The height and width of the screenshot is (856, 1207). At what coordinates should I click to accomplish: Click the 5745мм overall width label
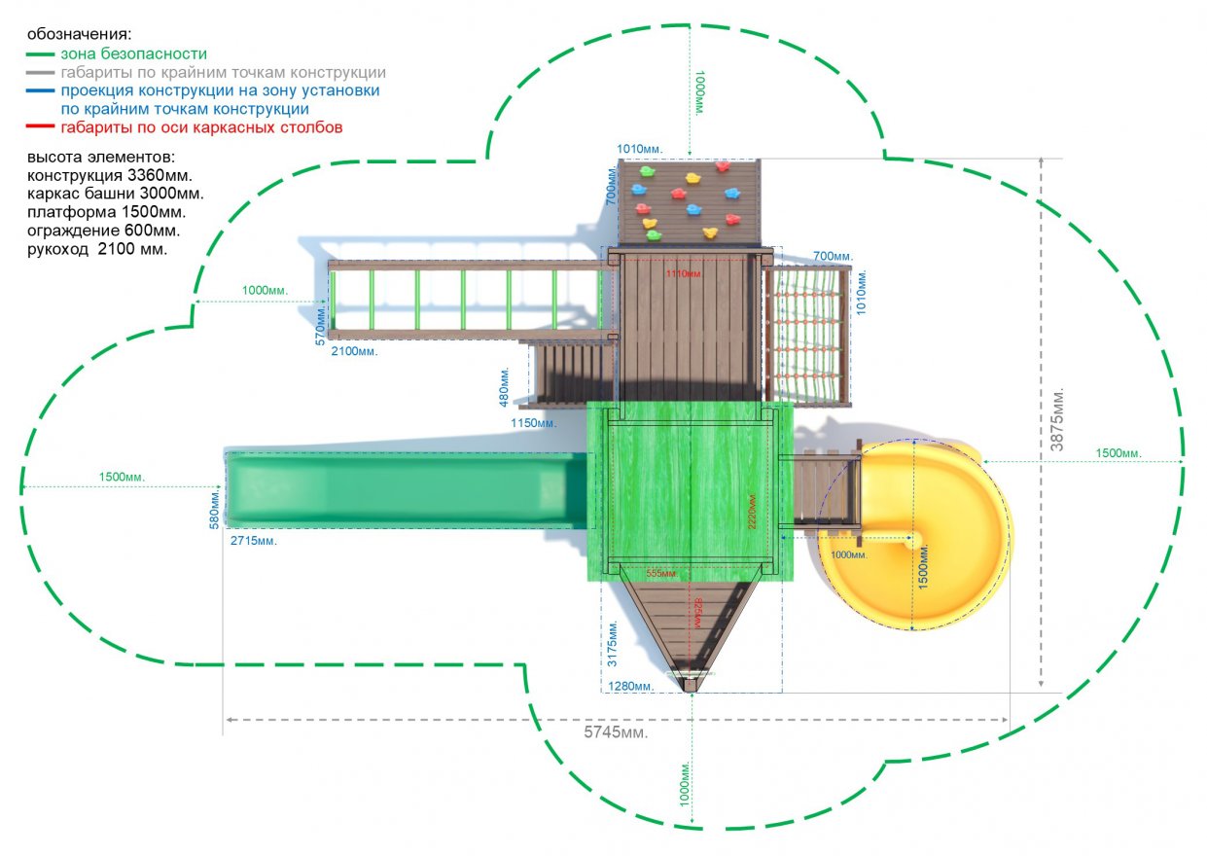pyautogui.click(x=616, y=731)
